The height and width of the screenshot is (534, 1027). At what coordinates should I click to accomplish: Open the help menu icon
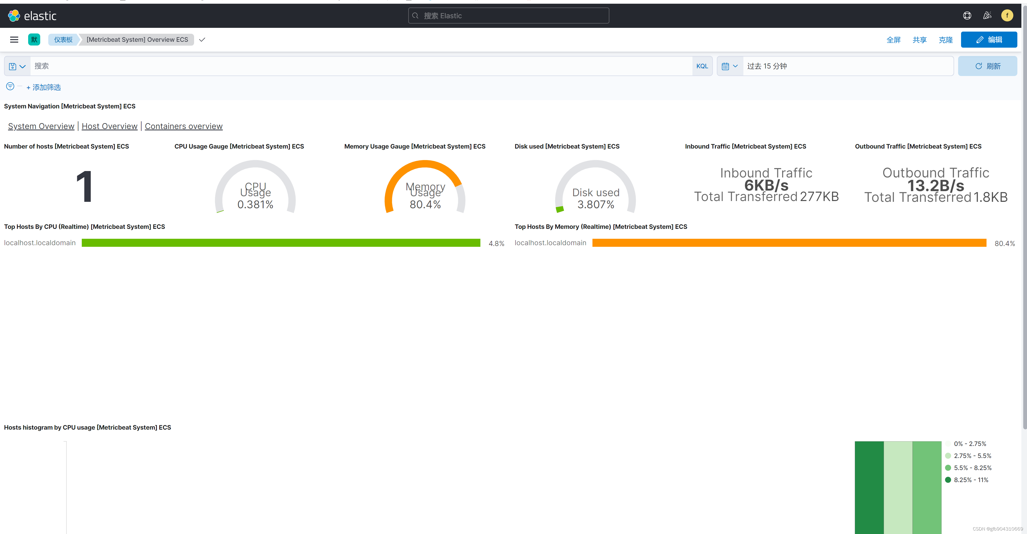(967, 16)
